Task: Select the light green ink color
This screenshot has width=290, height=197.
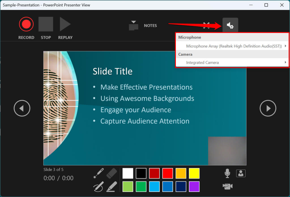Action: click(x=128, y=187)
